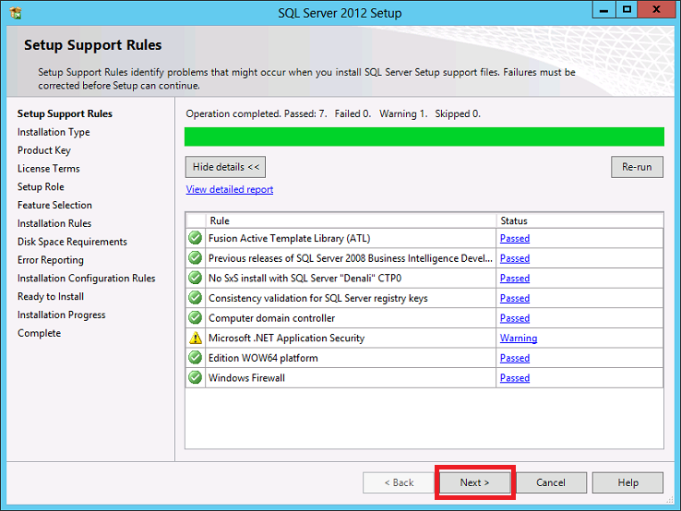This screenshot has height=511, width=681.
Task: Select the Setup Role step
Action: point(41,186)
